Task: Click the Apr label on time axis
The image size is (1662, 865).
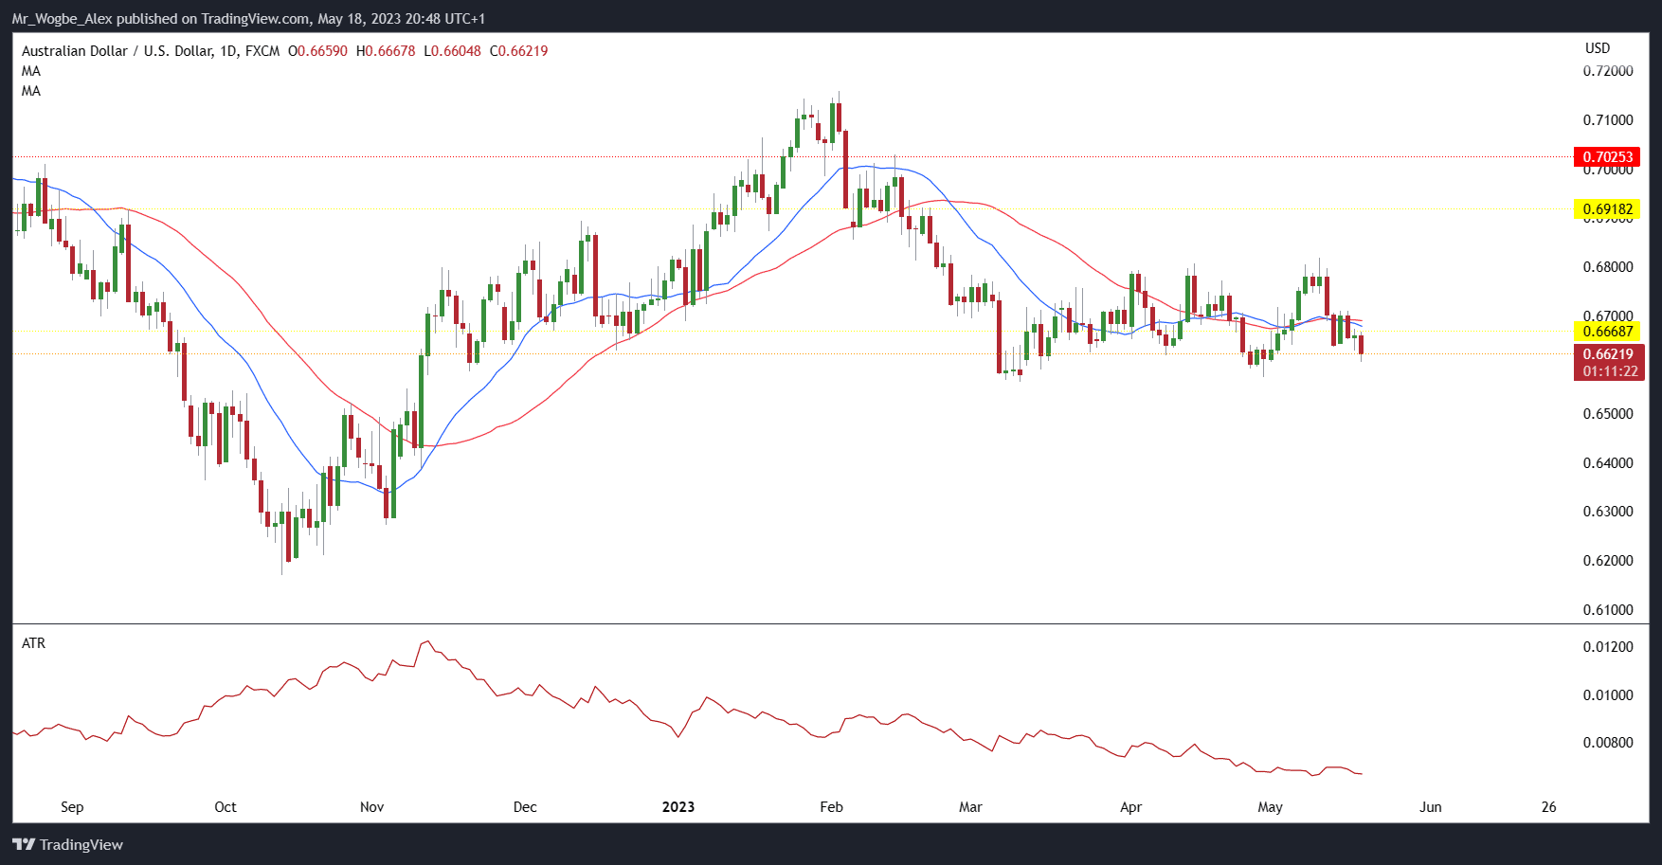Action: point(1130,807)
